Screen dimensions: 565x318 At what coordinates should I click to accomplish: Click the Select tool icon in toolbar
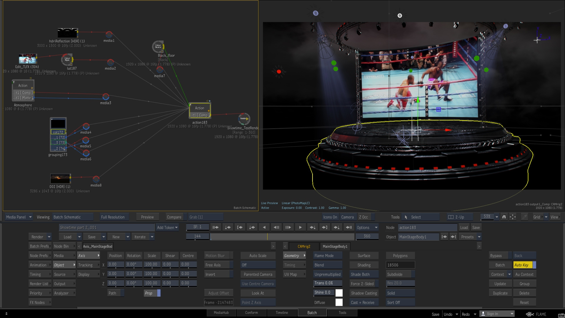406,217
